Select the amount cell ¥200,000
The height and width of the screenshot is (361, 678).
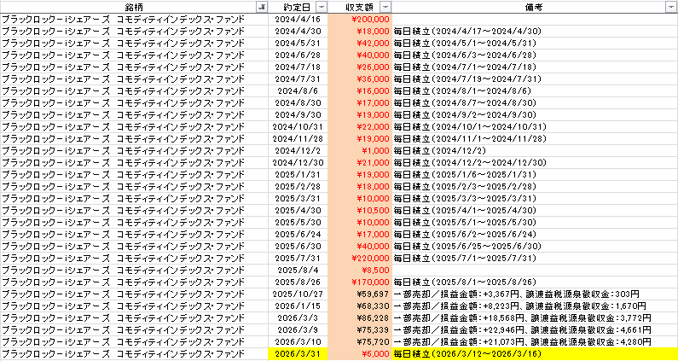pyautogui.click(x=359, y=19)
